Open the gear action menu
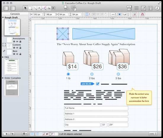Viewport: 163px width, 138px height. (25, 134)
